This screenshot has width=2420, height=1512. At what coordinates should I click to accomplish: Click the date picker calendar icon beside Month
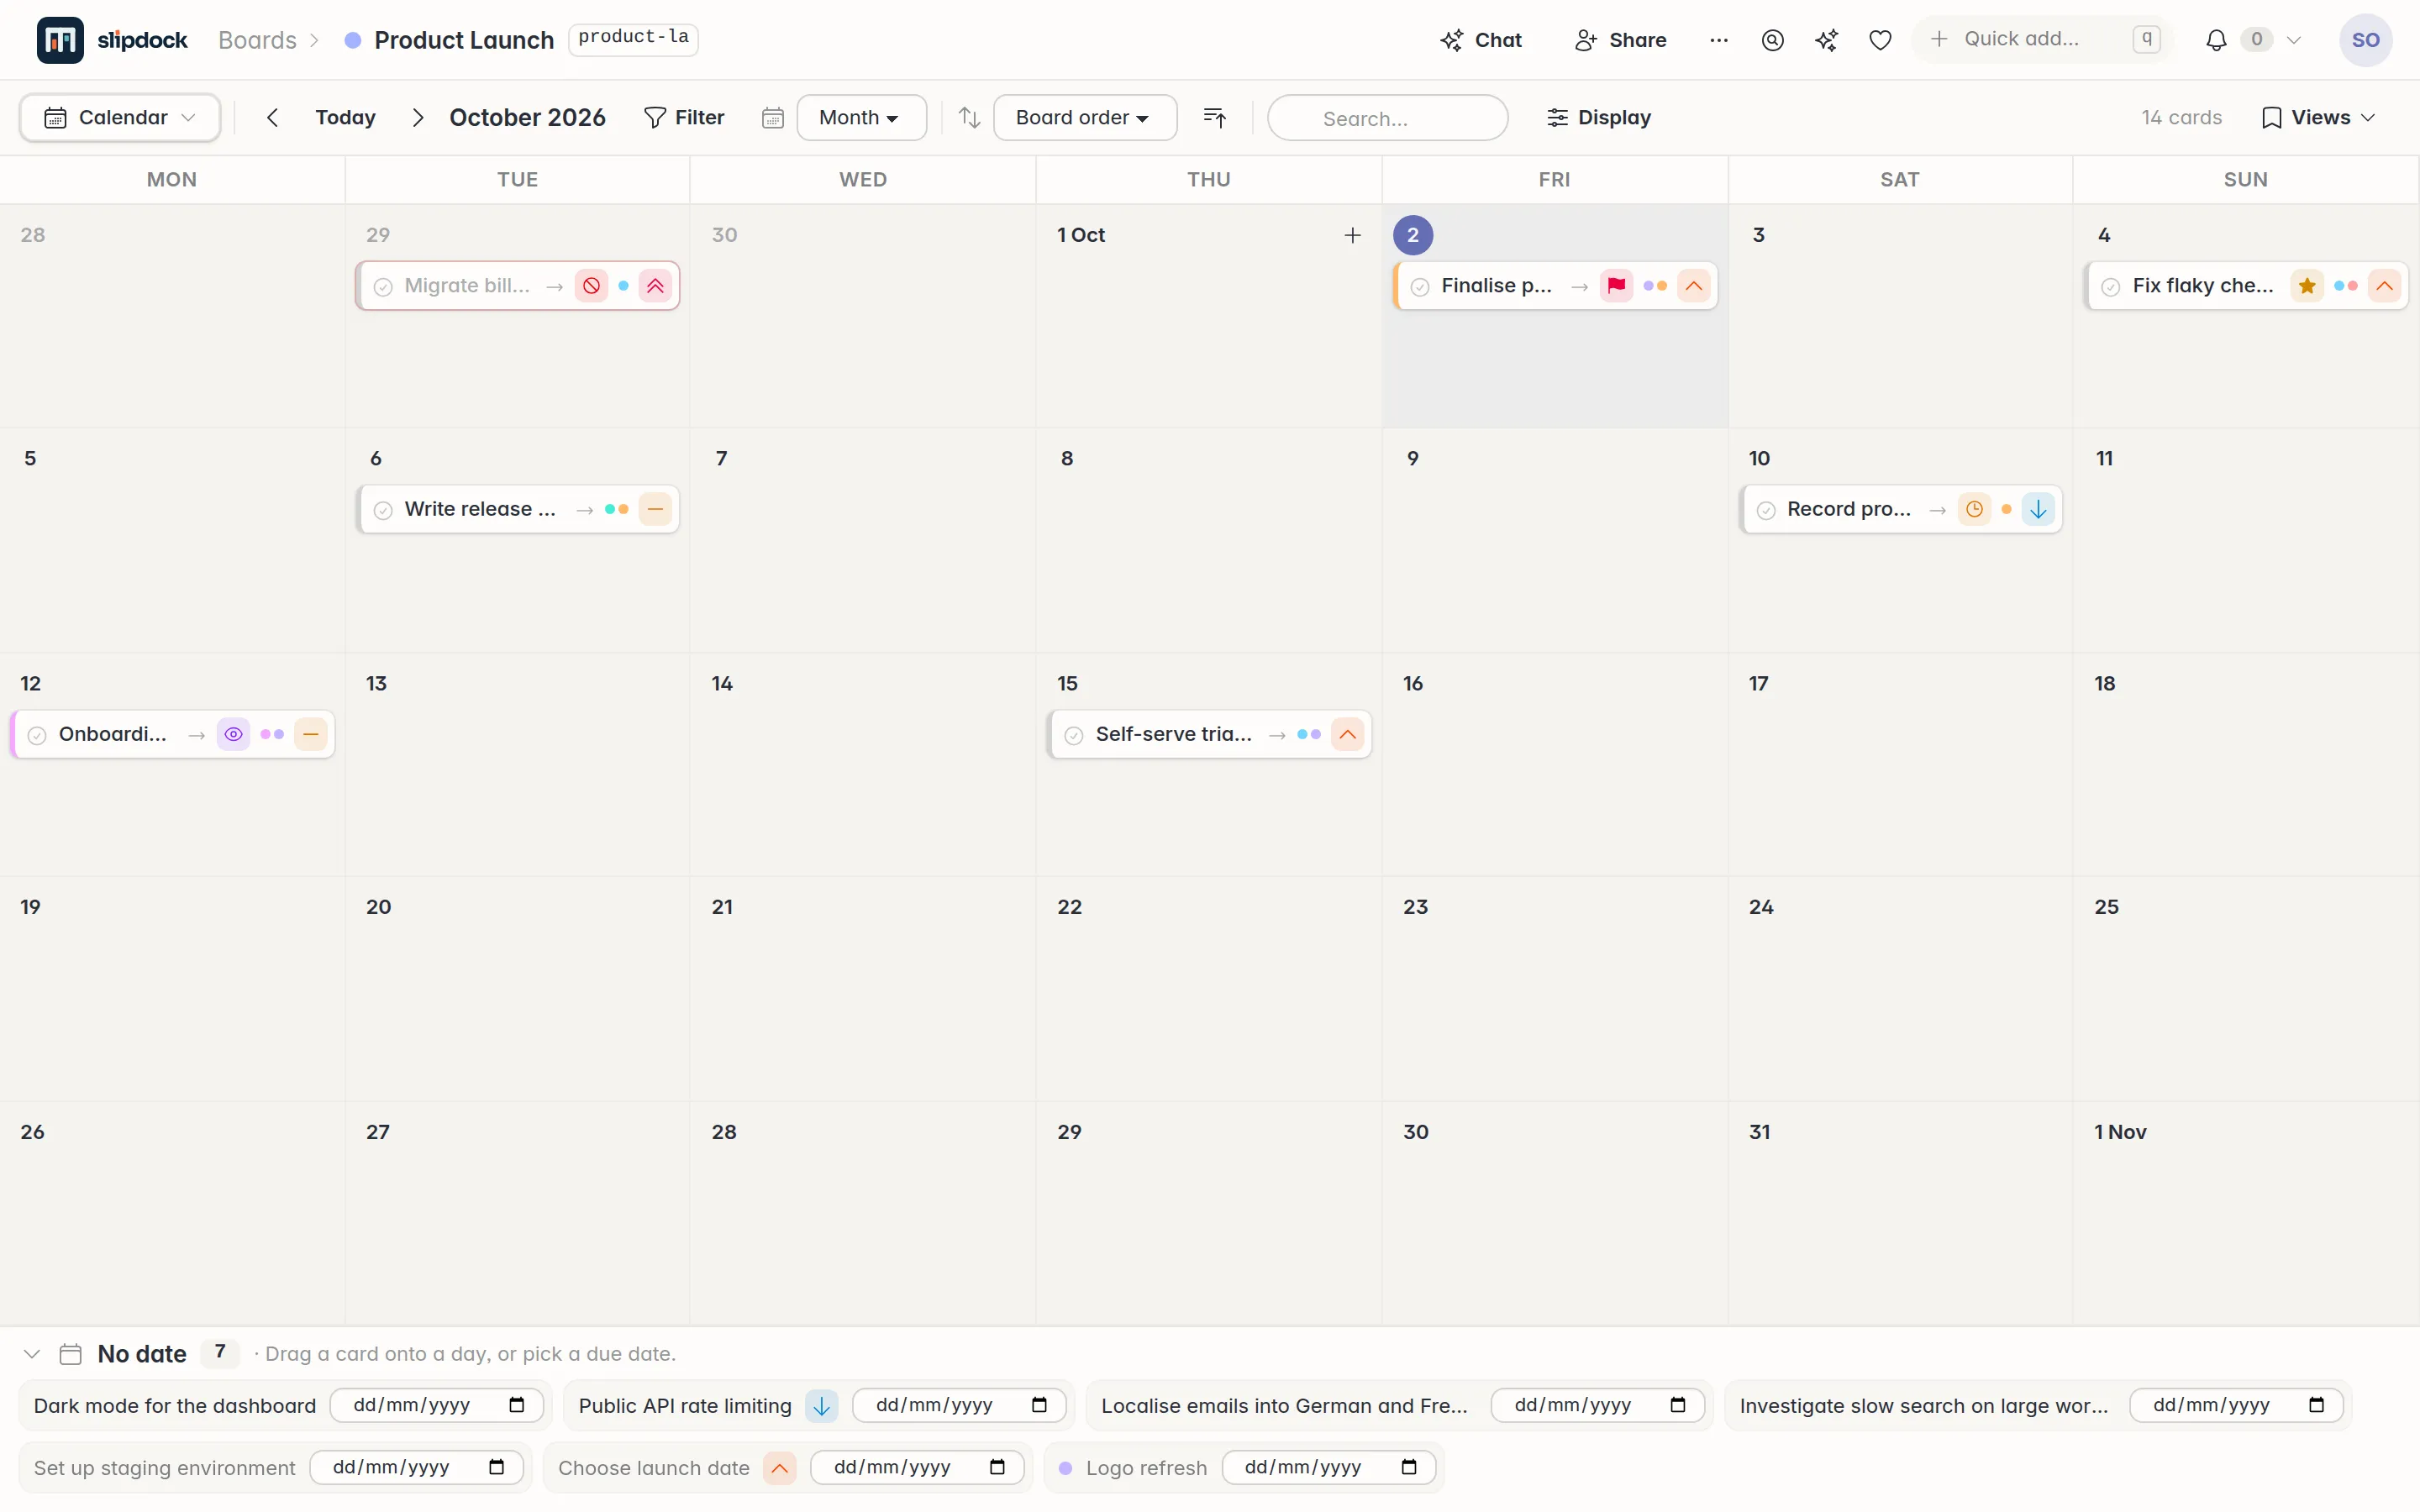772,118
